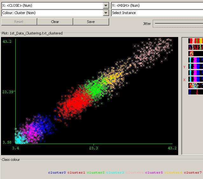Select cluster1 red class colour label
This screenshot has width=203, height=179.
tap(76, 173)
